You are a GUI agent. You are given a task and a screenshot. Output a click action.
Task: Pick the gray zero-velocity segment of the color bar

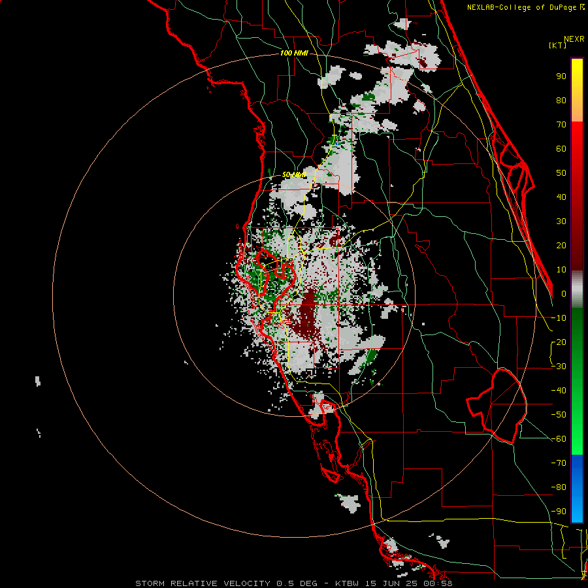coord(577,289)
